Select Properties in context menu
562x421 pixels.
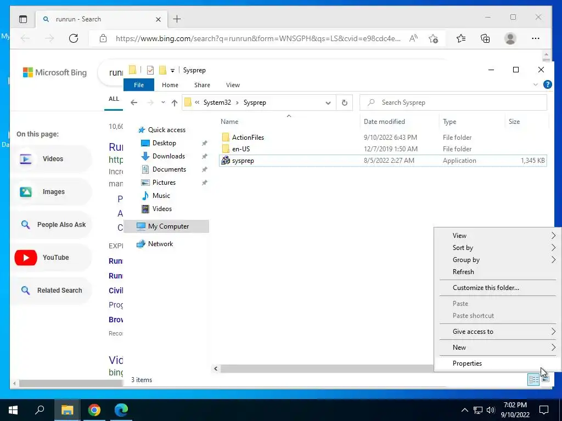pyautogui.click(x=497, y=363)
